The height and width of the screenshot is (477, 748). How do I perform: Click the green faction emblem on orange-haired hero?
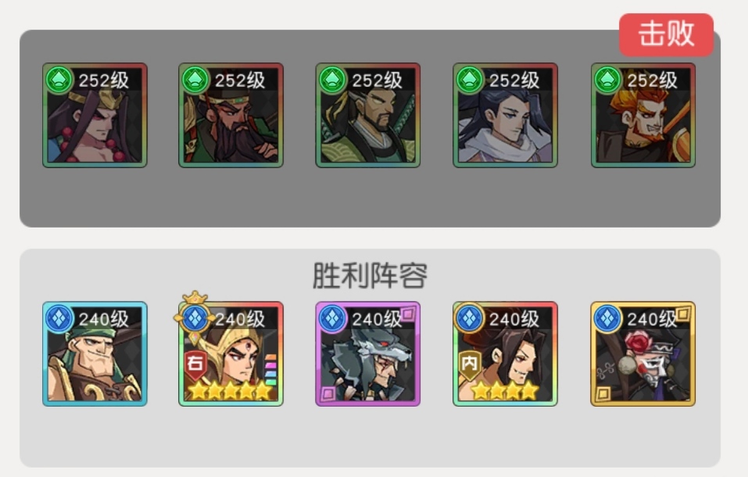(x=607, y=80)
